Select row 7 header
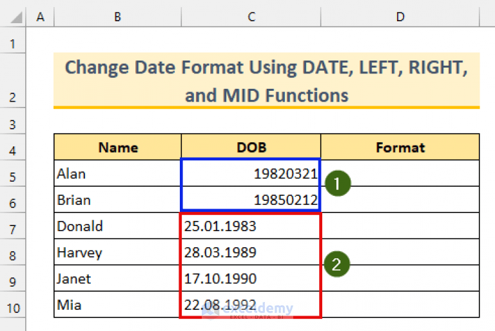Viewport: 495px width, 331px height. 13,225
